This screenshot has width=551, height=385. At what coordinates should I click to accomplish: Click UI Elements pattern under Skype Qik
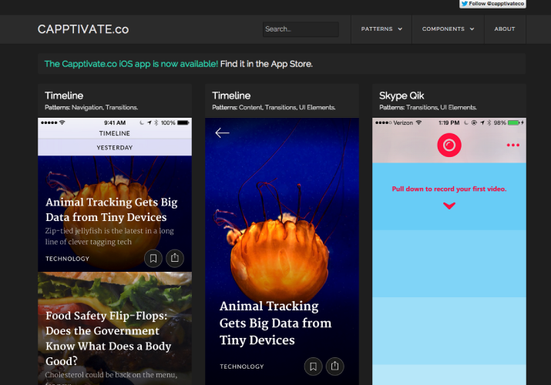459,107
